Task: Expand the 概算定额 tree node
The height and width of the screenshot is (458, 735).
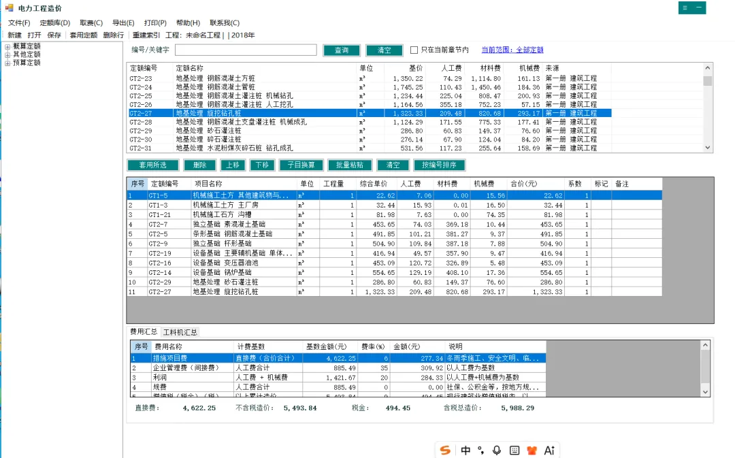Action: click(7, 46)
